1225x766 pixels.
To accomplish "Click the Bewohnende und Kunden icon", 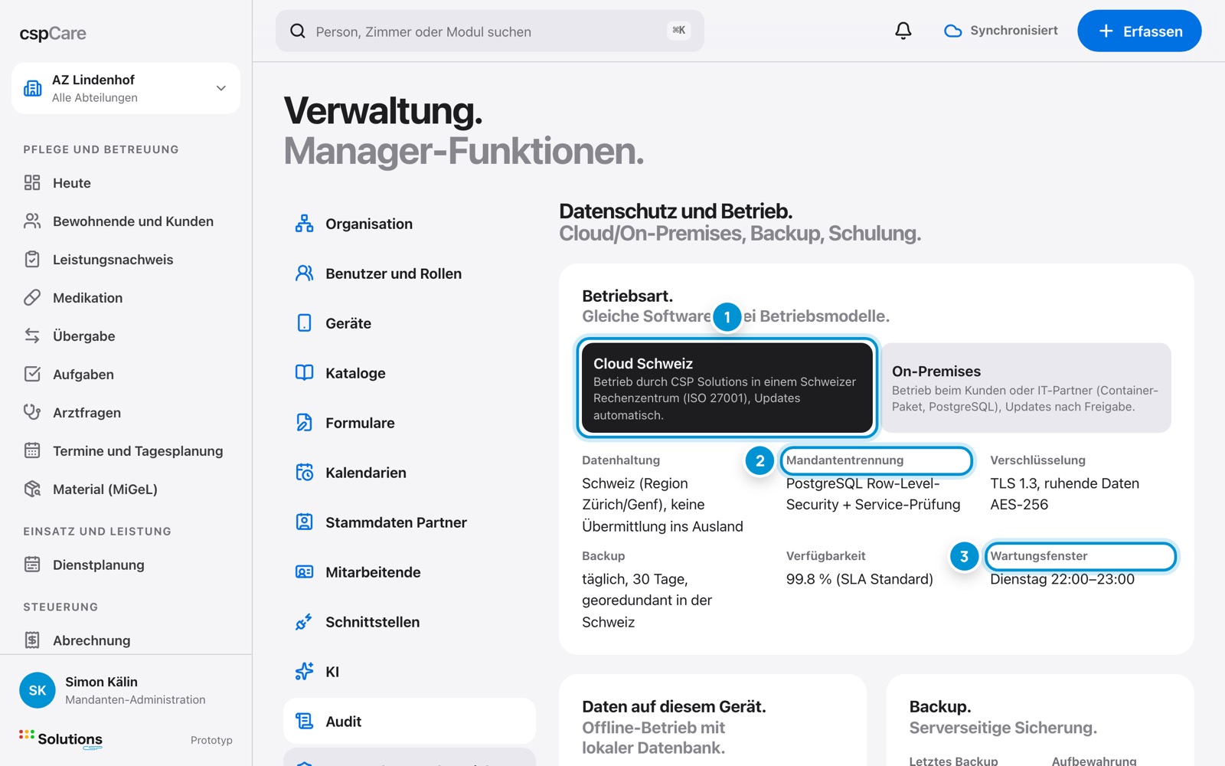I will tap(32, 221).
